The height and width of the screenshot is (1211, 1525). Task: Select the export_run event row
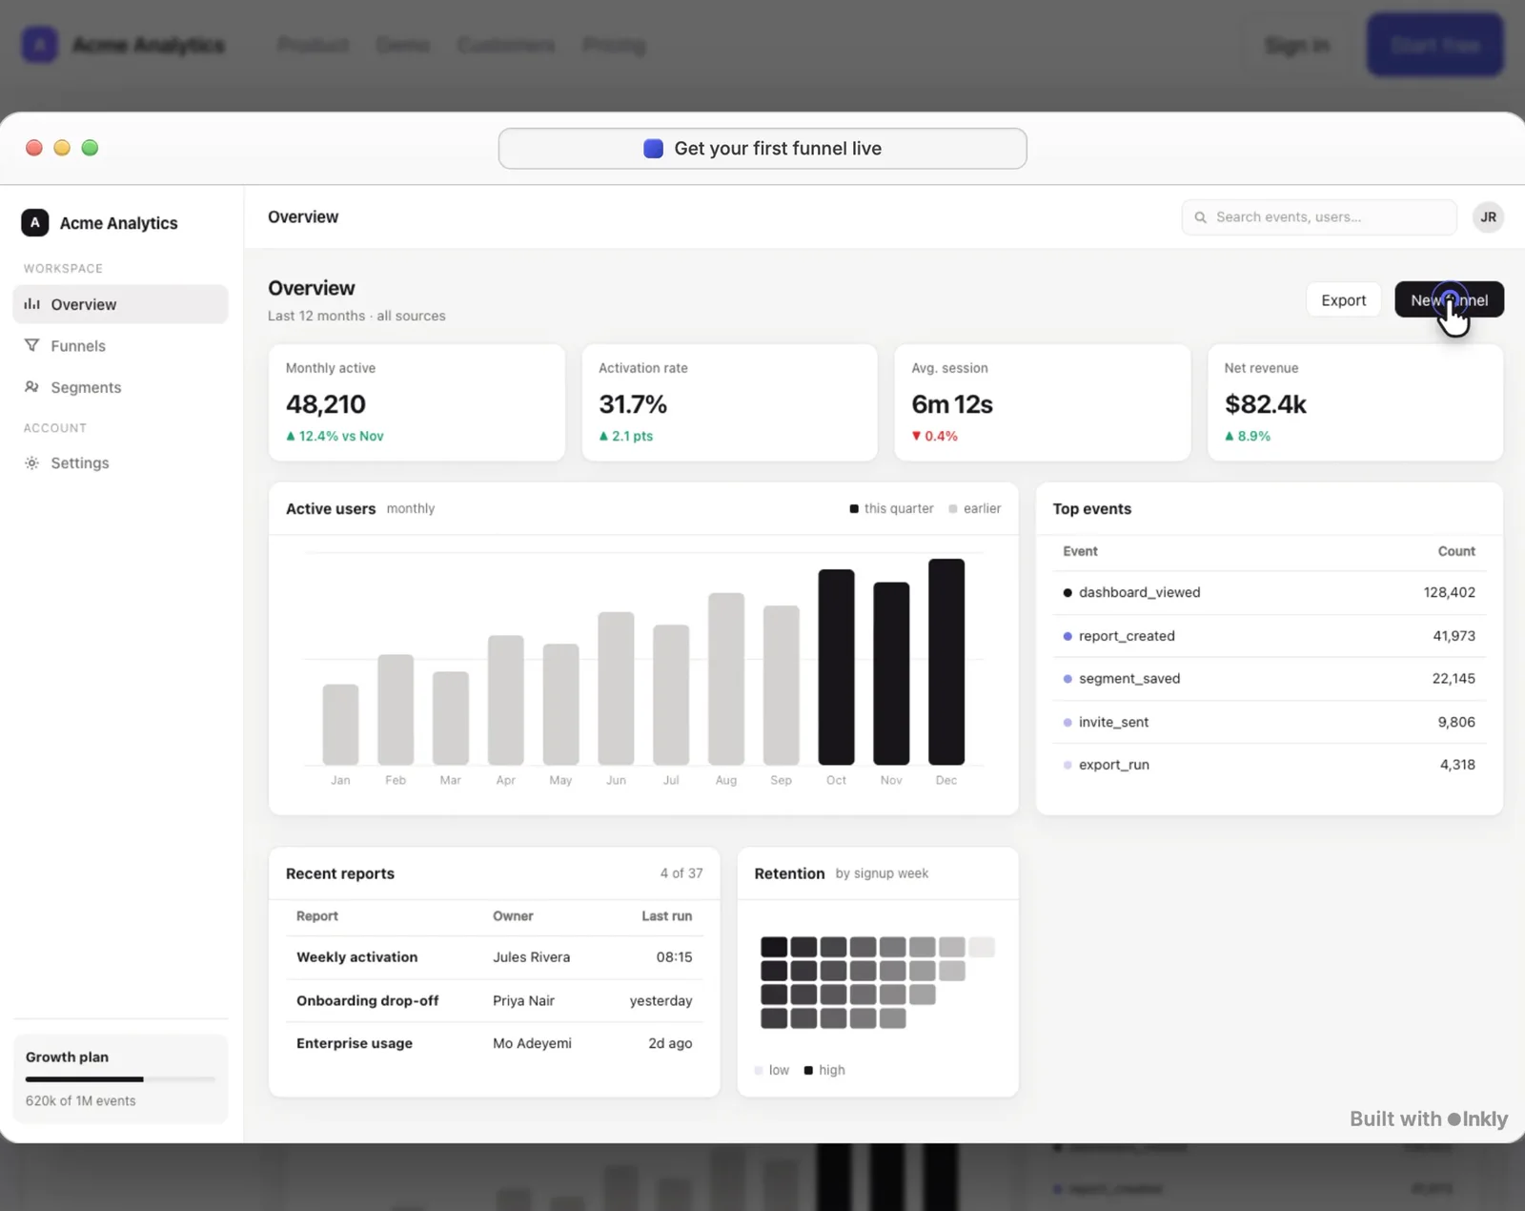tap(1270, 765)
